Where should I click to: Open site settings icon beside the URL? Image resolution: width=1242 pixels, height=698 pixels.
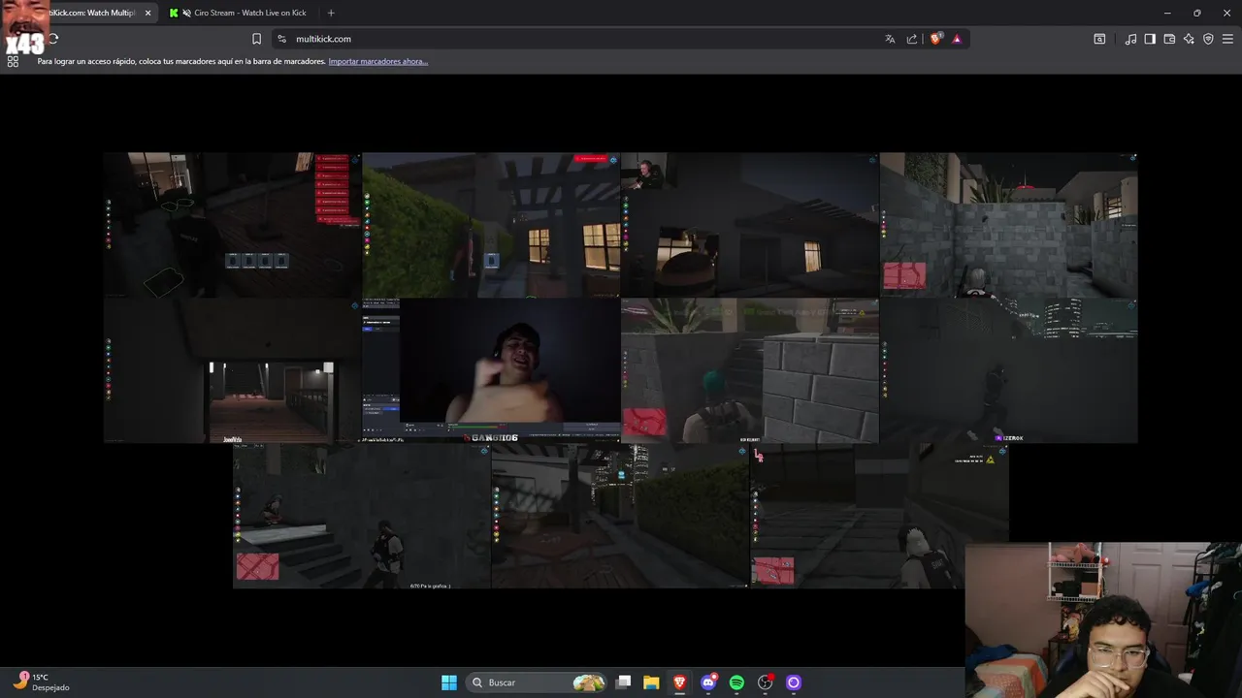(x=281, y=39)
